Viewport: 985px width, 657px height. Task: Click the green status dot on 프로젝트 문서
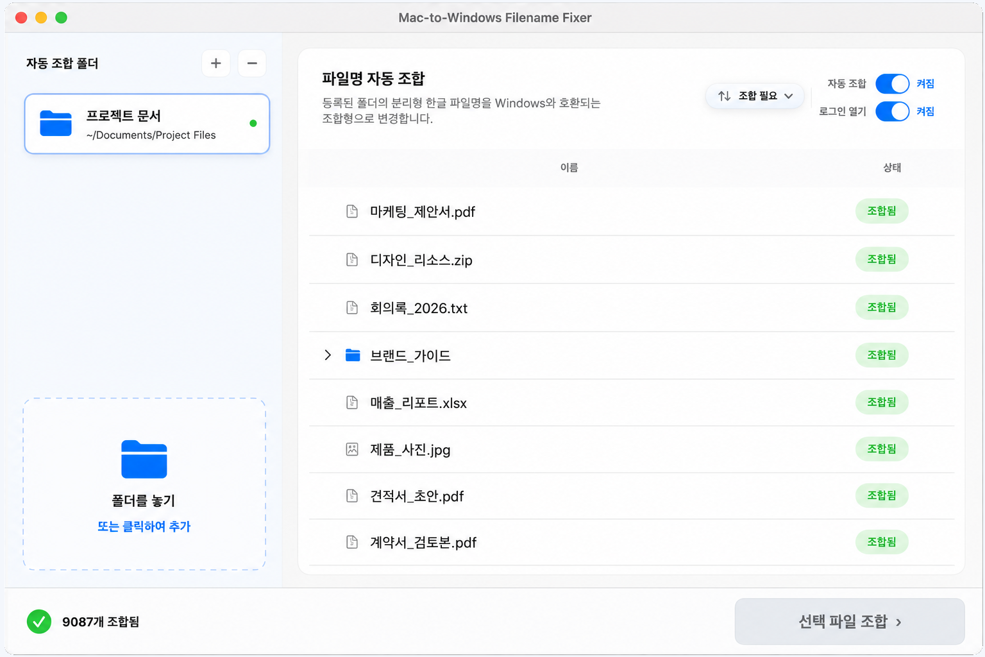(253, 123)
